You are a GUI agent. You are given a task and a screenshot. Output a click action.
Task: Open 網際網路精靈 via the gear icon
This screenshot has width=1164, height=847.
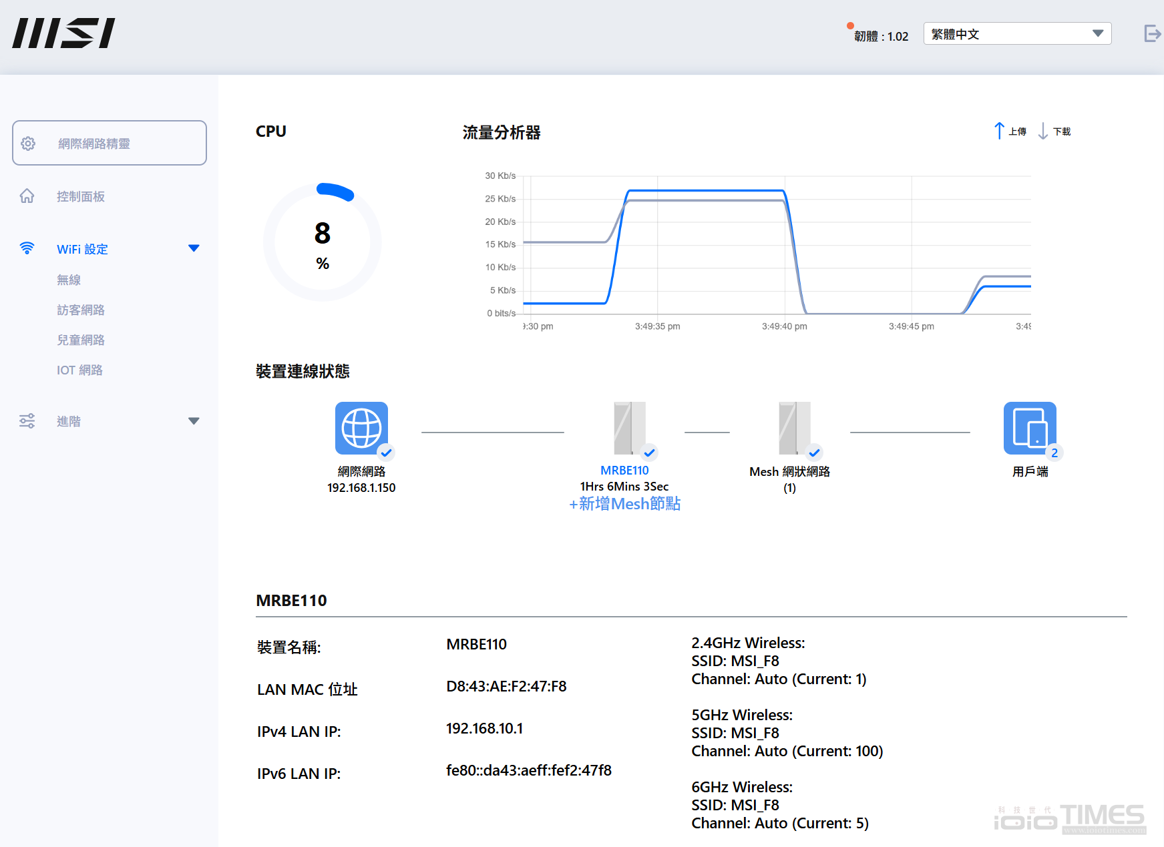(x=28, y=143)
